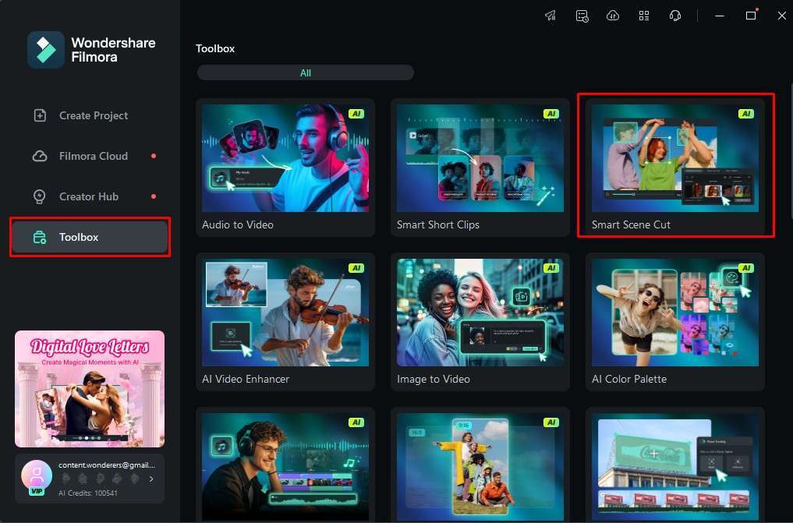Go to Creator Hub section
Screen dimensions: 793x523
coord(90,196)
